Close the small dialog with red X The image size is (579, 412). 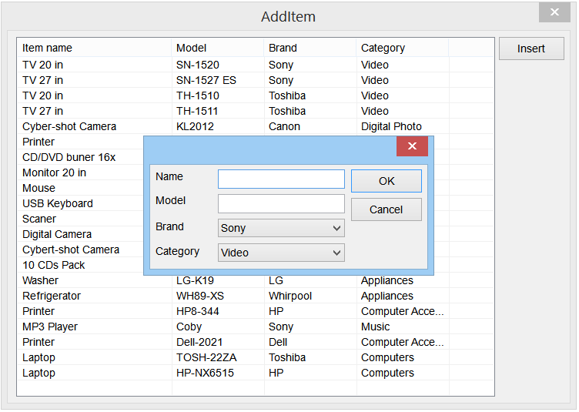coord(412,146)
